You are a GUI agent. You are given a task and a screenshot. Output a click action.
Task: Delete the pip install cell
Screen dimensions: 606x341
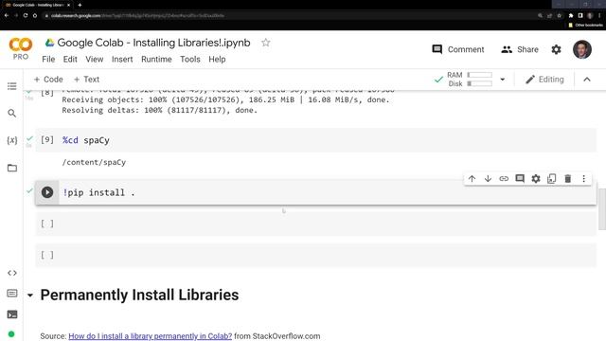[x=568, y=179]
